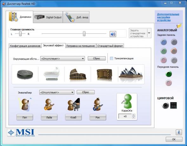Apply the Рок equalizer preset button

coord(98,117)
